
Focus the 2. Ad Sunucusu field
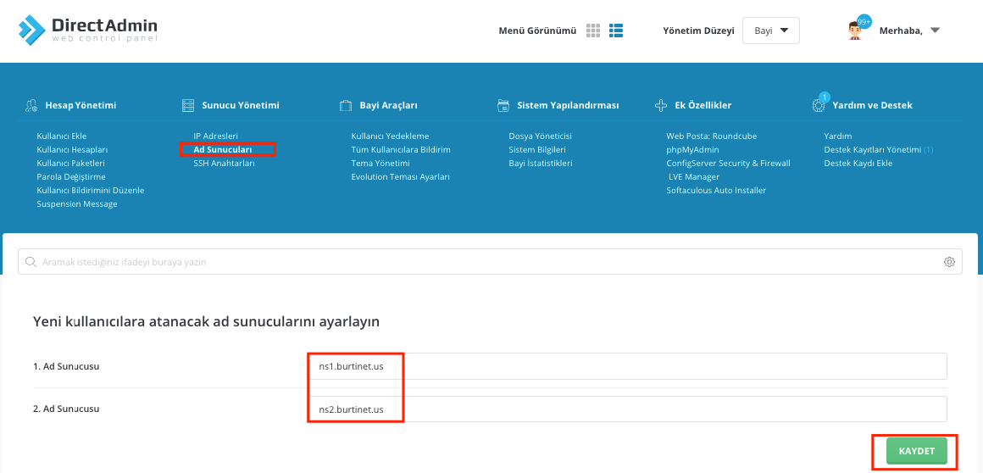(x=627, y=409)
